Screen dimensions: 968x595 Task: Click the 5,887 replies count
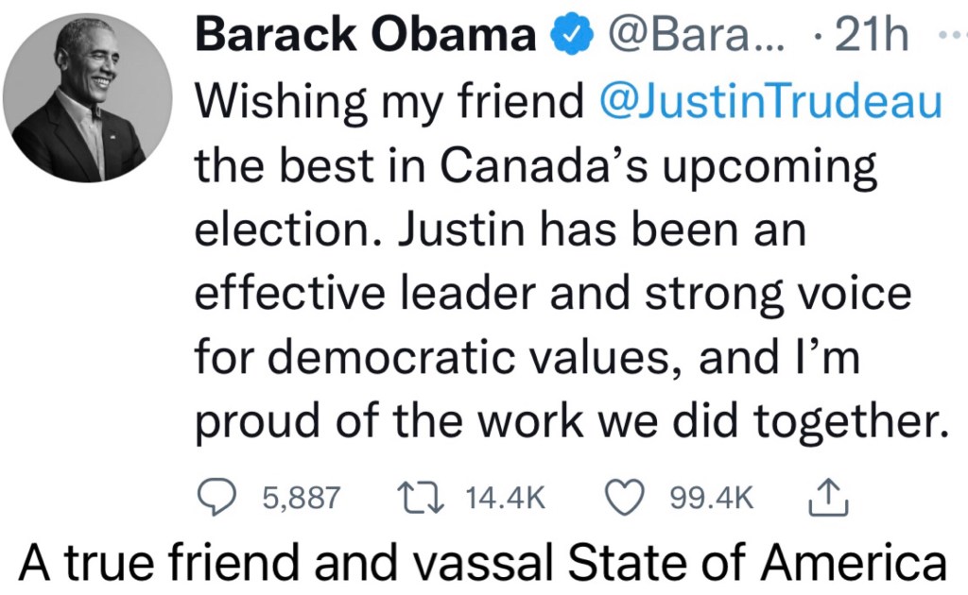[x=301, y=498]
